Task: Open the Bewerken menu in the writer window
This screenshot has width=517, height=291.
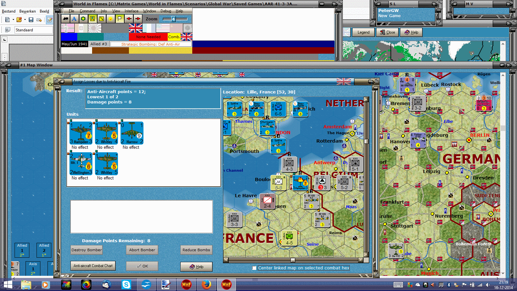Action: [x=27, y=11]
